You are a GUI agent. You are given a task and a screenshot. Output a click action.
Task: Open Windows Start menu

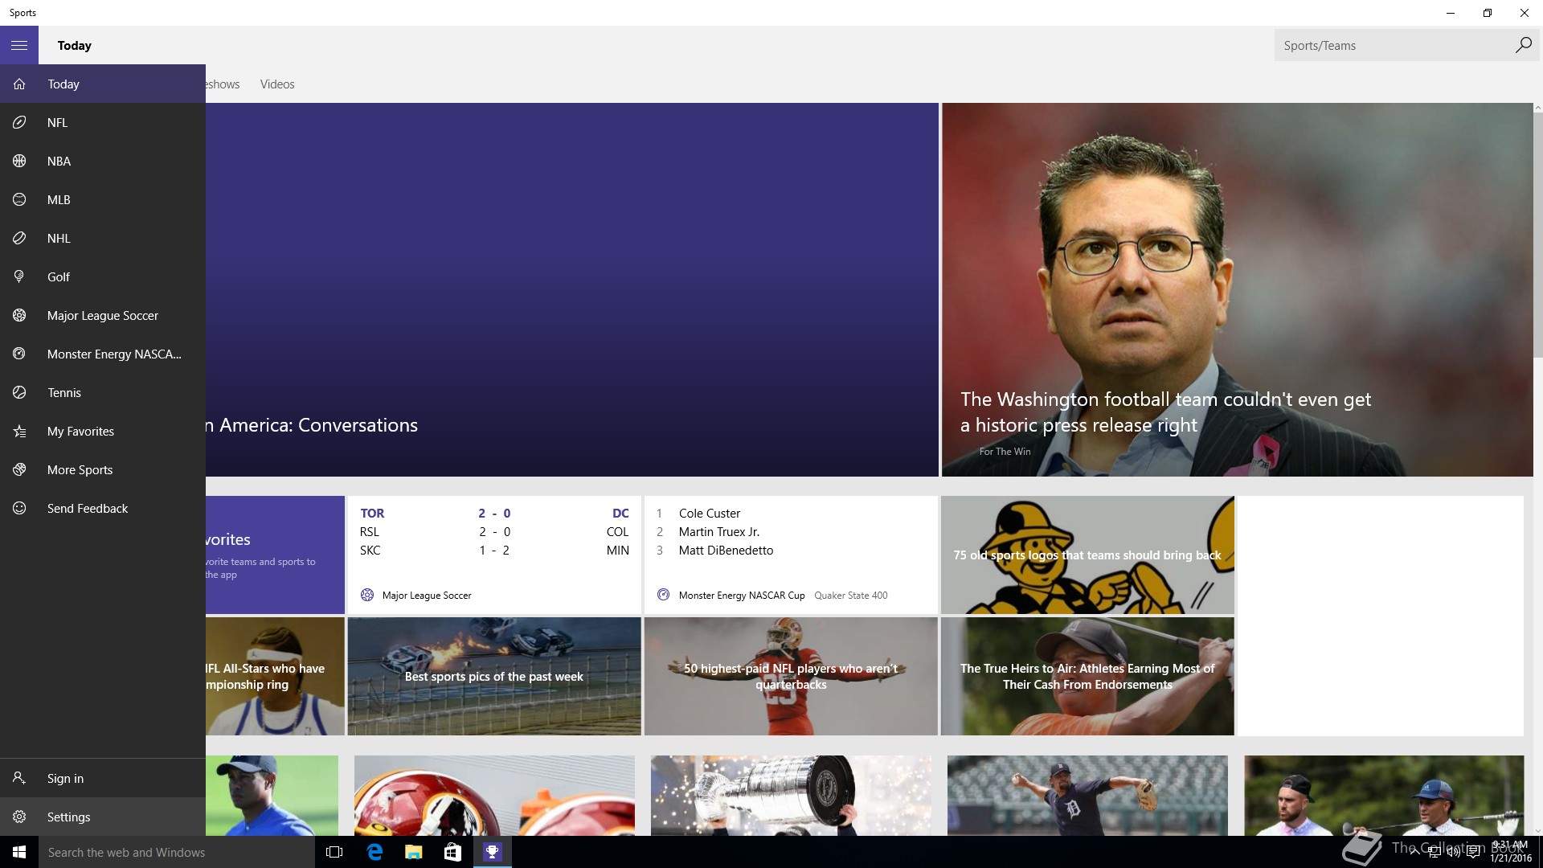pyautogui.click(x=19, y=852)
